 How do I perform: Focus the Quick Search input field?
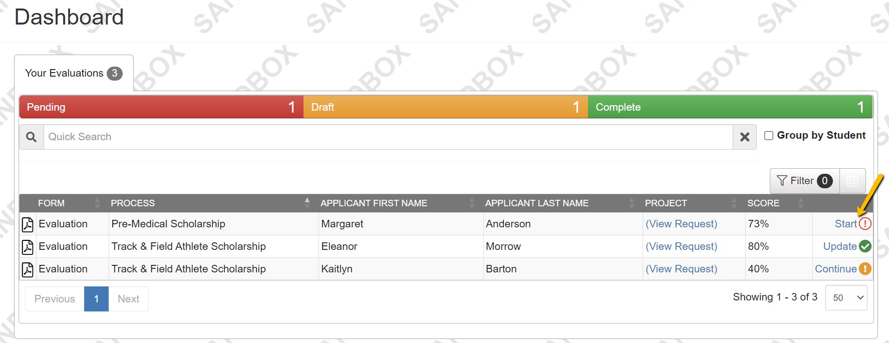pos(388,137)
